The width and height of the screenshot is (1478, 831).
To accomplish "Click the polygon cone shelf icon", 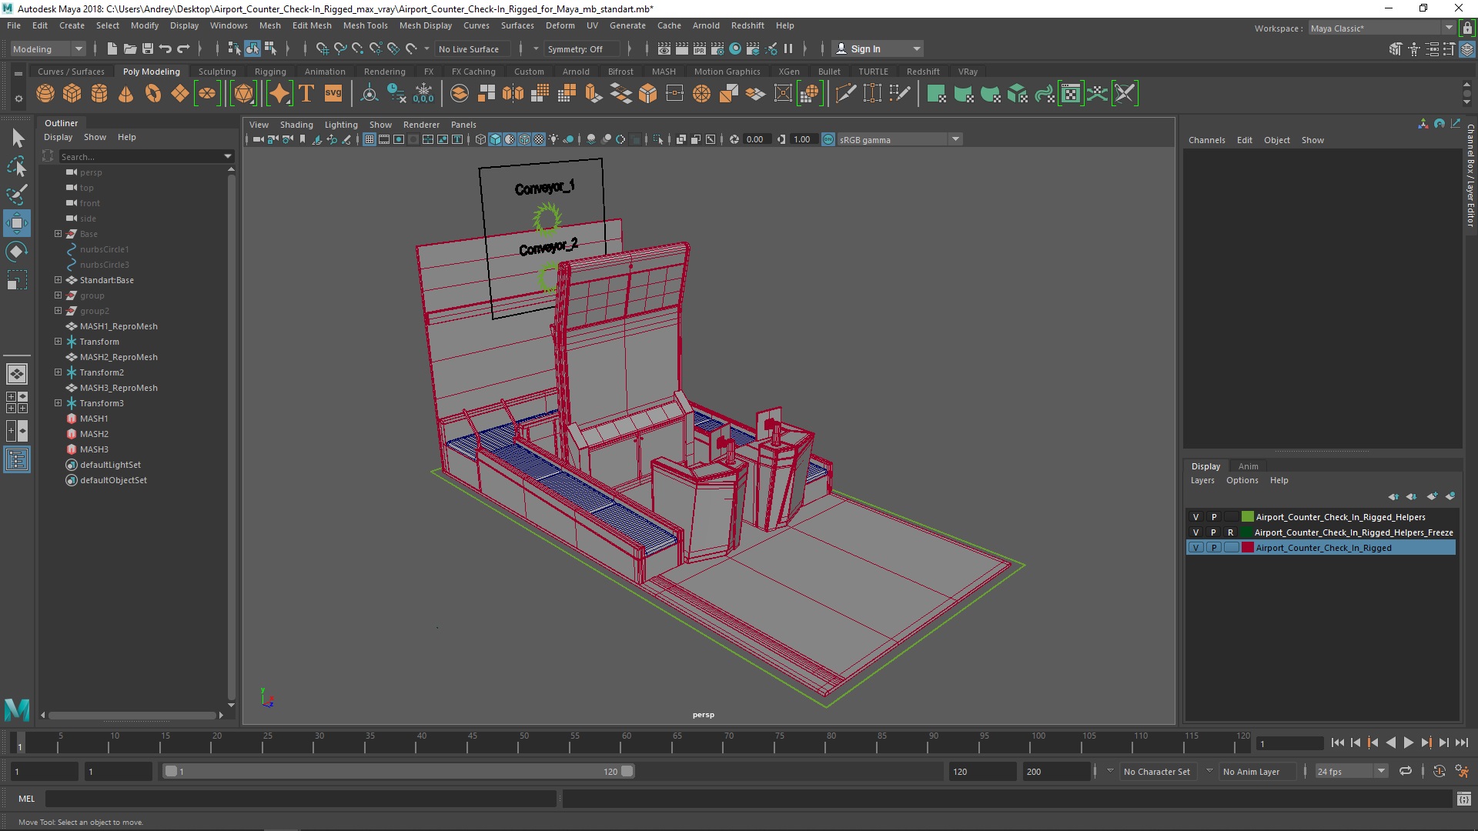I will click(x=126, y=94).
